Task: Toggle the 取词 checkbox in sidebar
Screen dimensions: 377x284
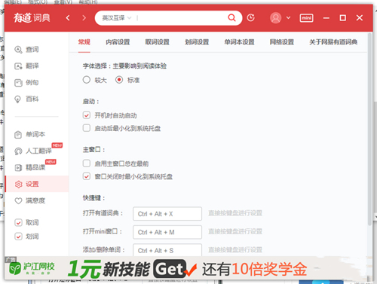Action: (x=18, y=222)
